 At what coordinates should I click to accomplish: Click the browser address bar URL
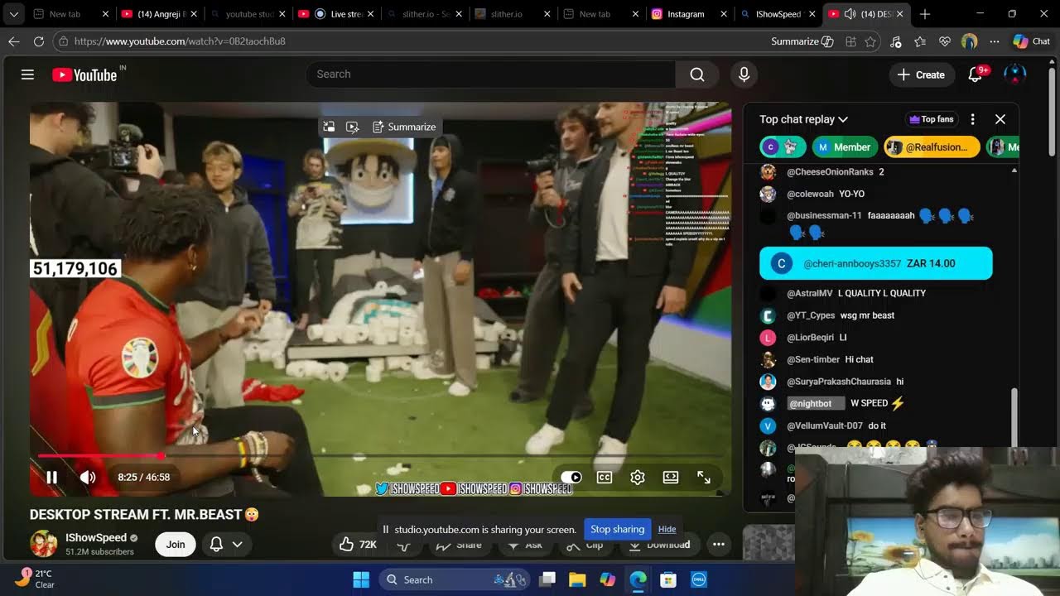tap(180, 41)
